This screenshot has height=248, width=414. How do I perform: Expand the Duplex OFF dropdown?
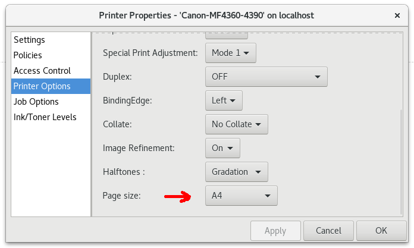(266, 77)
